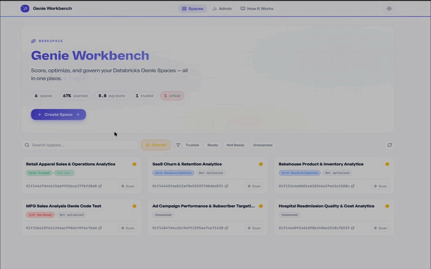431x269 pixels.
Task: Click Not optimized badge on MFG Sales card
Action: (72, 215)
